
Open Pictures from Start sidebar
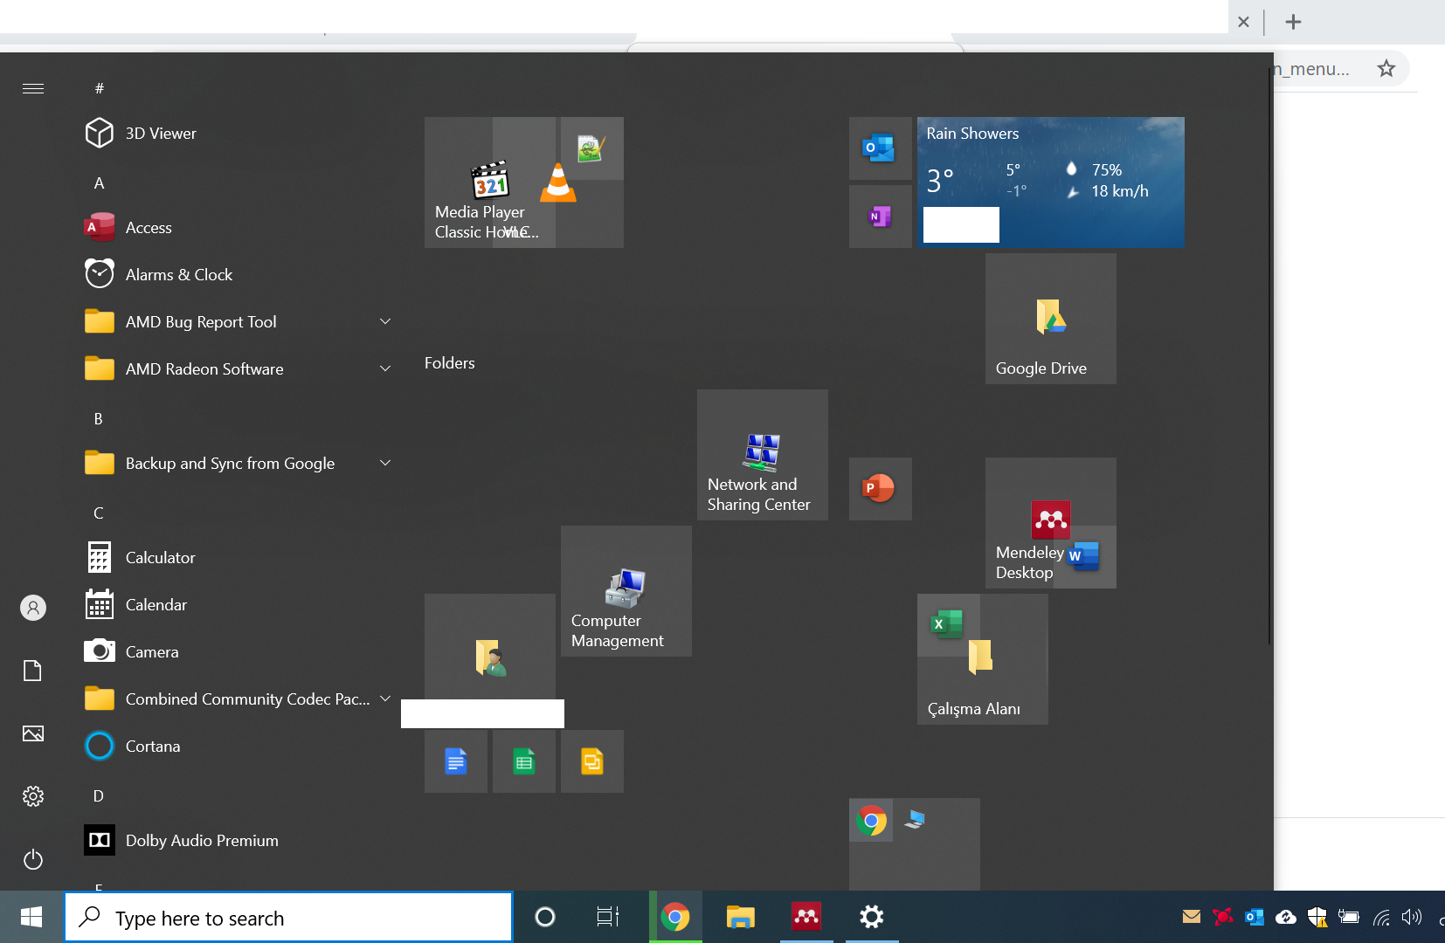click(33, 733)
